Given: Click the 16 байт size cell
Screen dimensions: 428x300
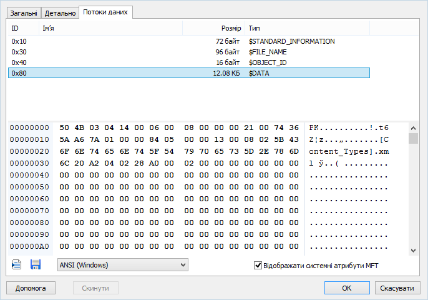Looking at the screenshot, I should click(228, 62).
